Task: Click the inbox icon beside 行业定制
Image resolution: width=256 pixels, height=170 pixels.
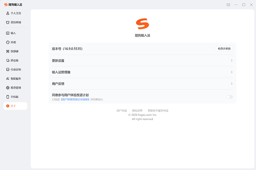Action: [x=8, y=69]
